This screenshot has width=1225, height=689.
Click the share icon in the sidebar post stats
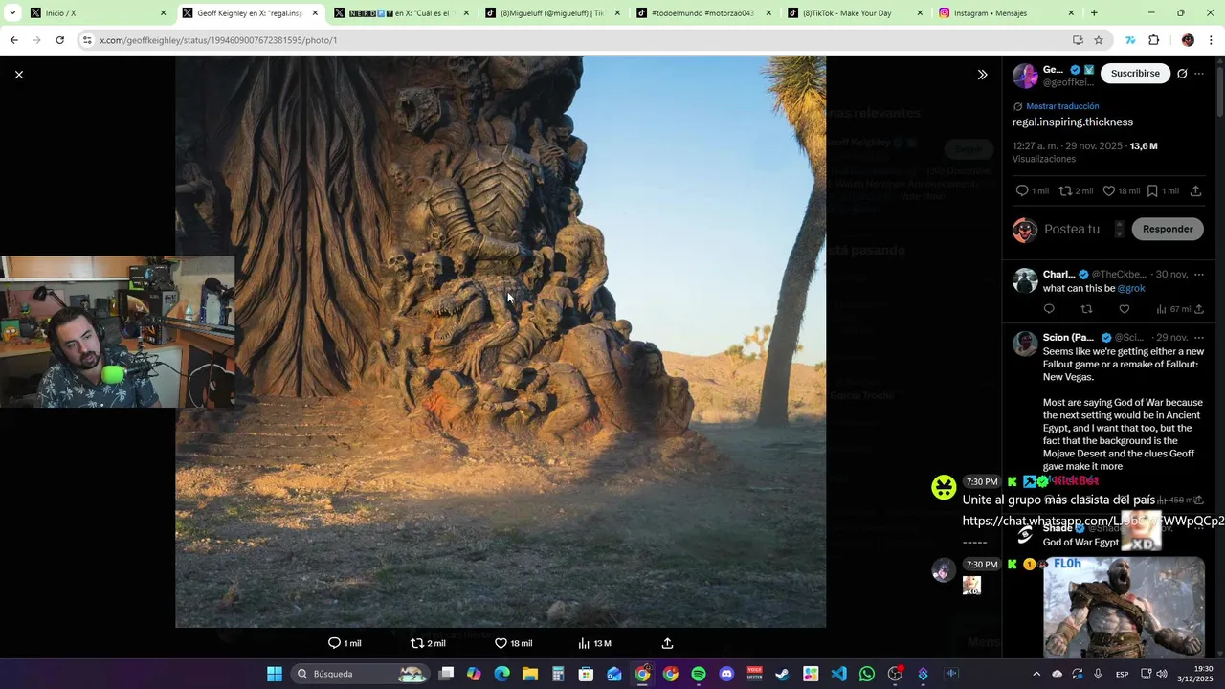1195,190
